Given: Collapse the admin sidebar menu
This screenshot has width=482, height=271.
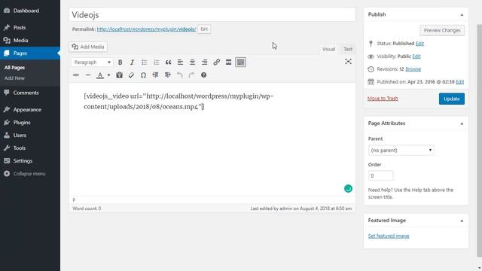Looking at the screenshot, I should point(30,174).
